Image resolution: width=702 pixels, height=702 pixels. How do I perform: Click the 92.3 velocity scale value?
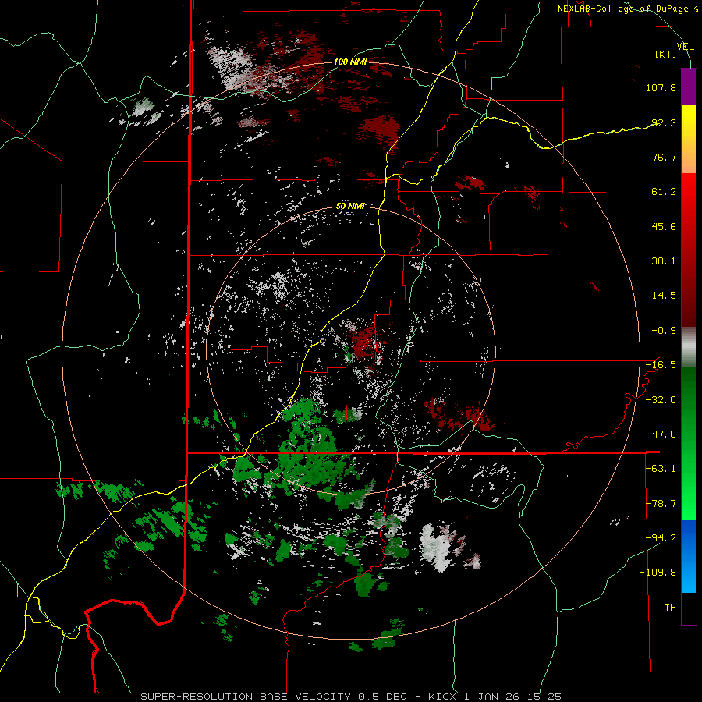(x=664, y=122)
